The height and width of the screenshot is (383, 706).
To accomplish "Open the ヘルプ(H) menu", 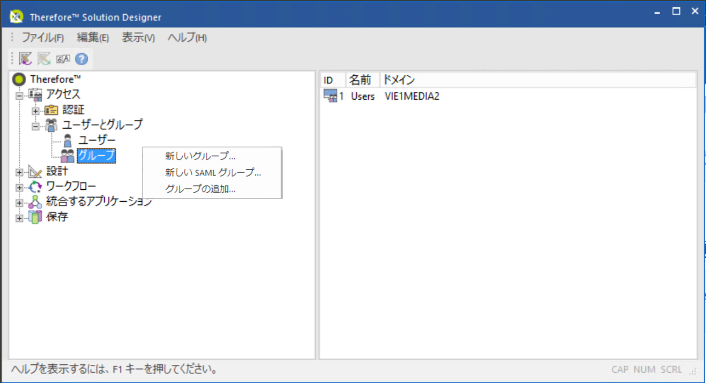I will (x=187, y=37).
